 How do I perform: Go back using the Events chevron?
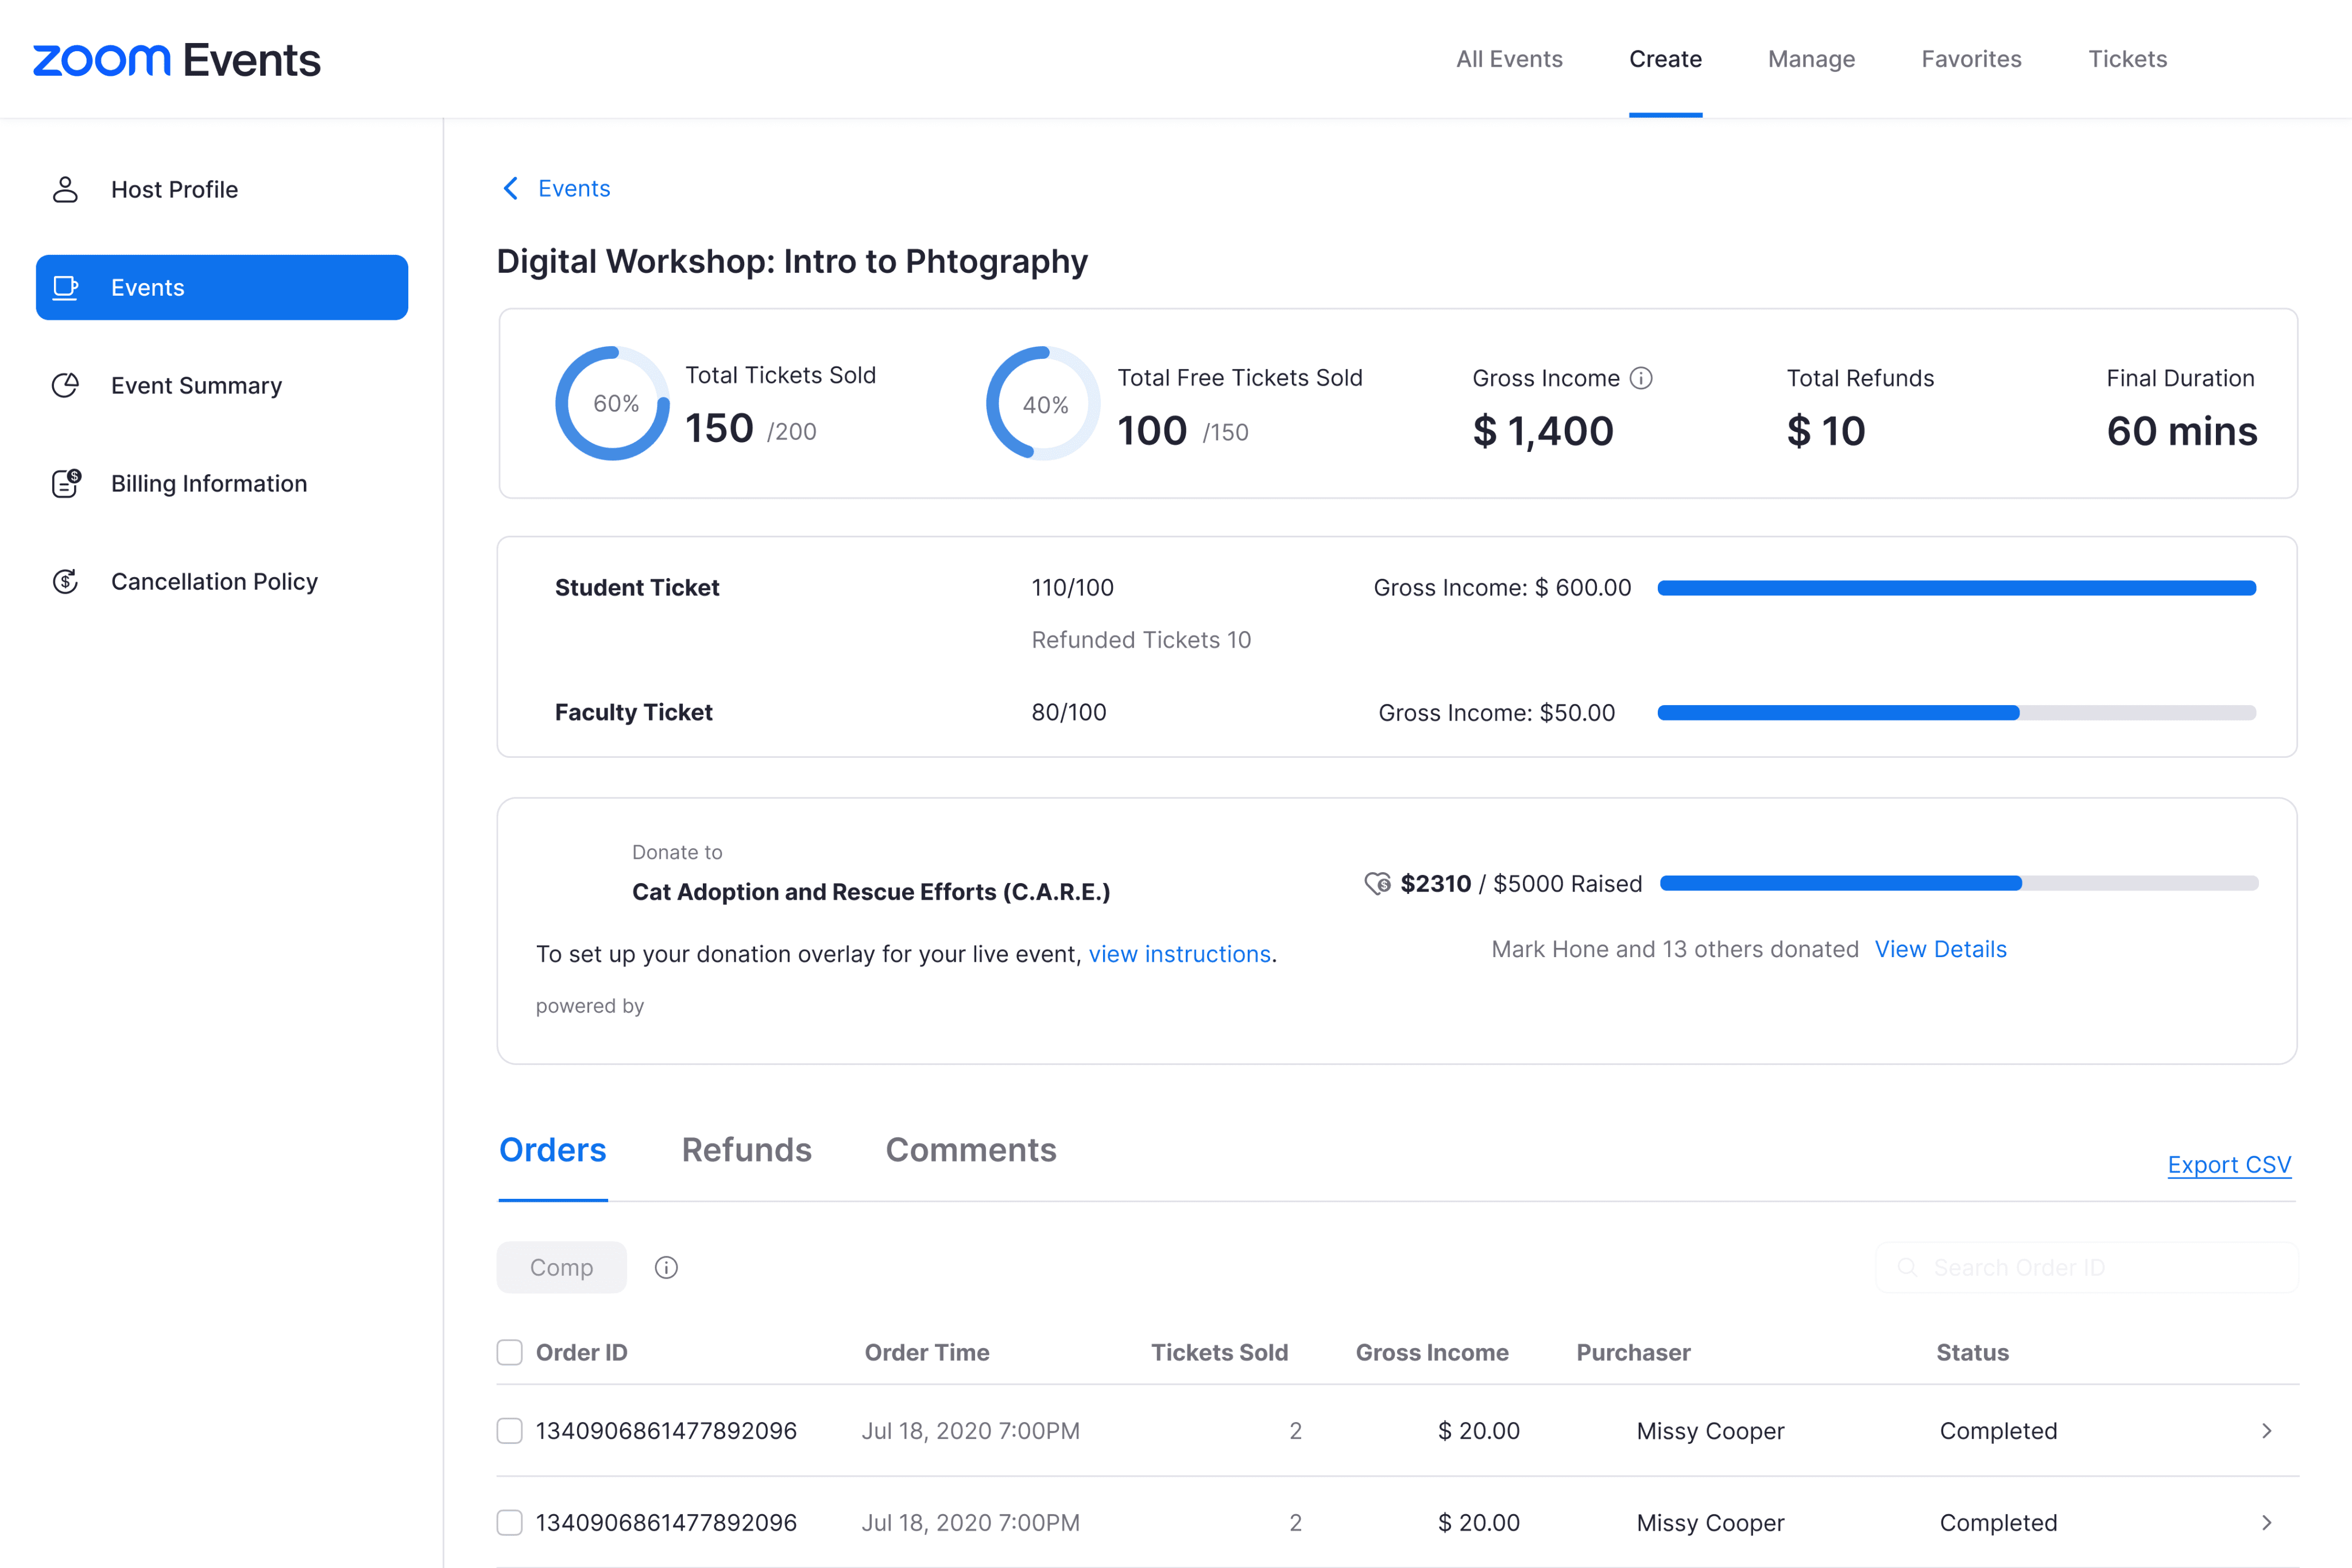[511, 189]
